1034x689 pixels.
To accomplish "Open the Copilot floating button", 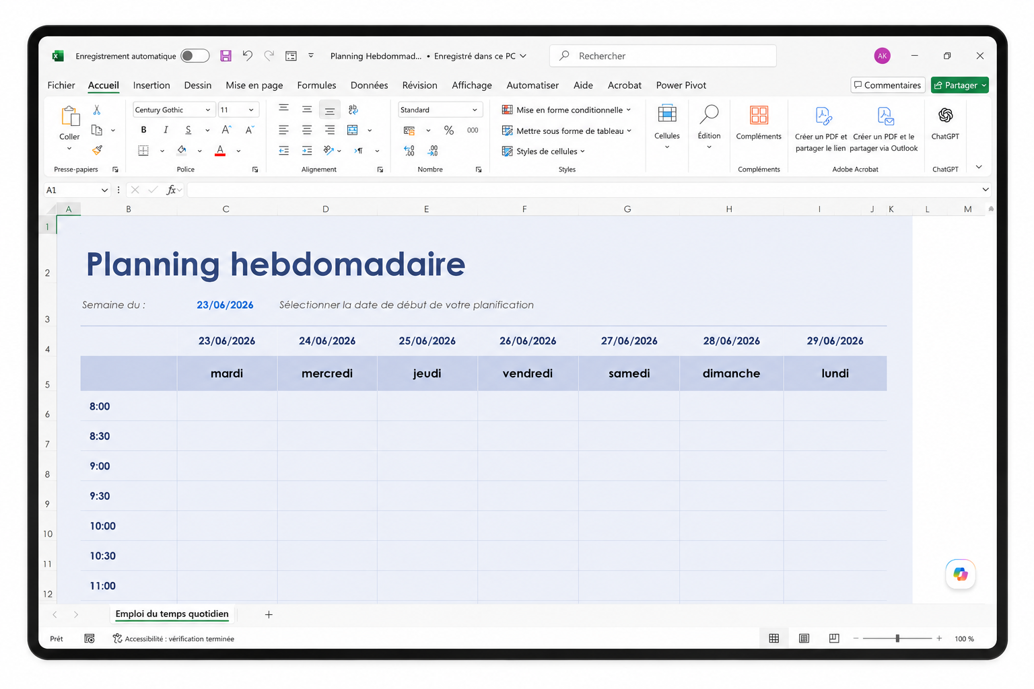I will [x=961, y=574].
